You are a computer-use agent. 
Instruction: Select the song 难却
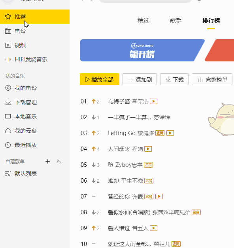point(113,181)
